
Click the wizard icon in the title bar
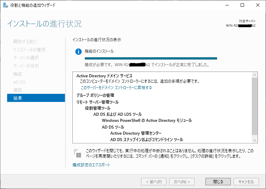6,5
